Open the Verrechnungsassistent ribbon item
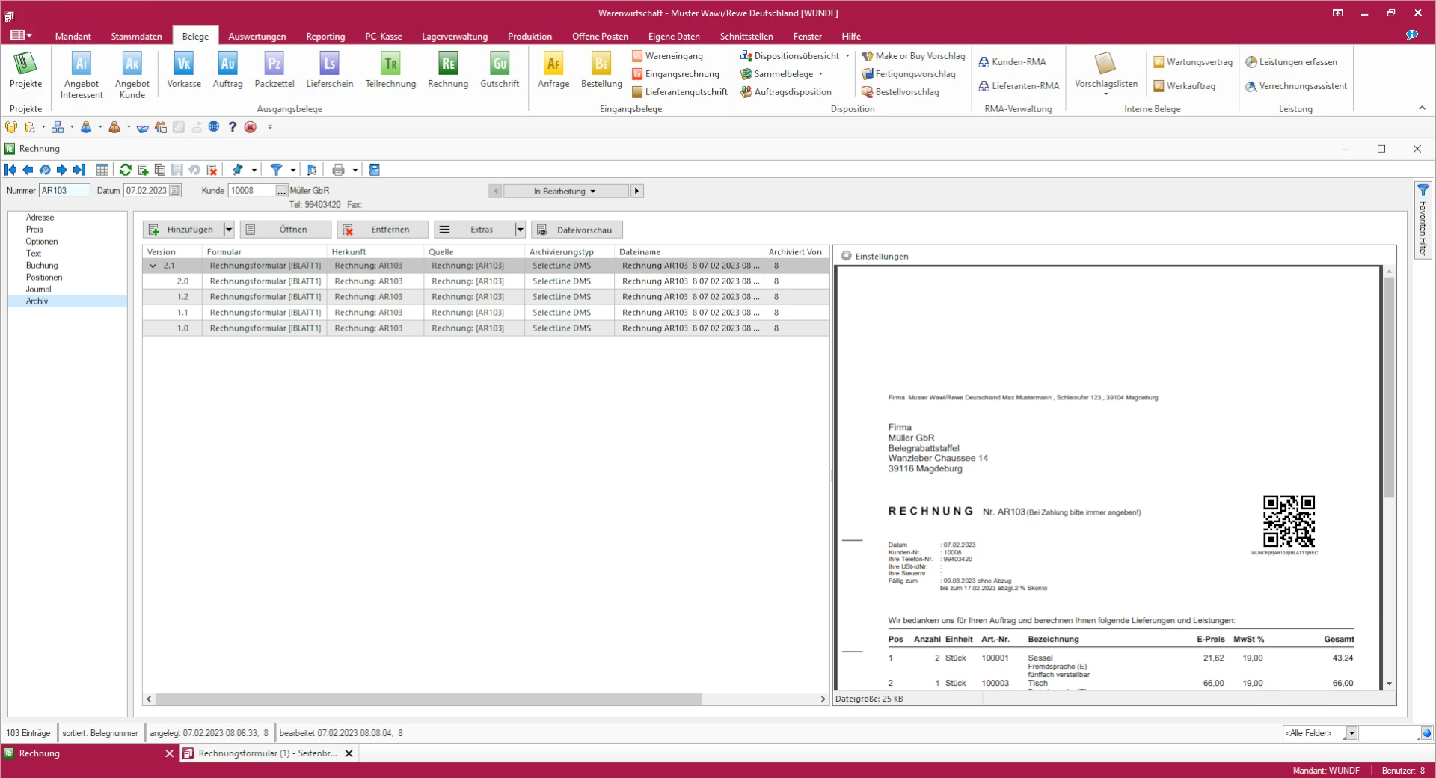This screenshot has height=778, width=1436. (1295, 86)
